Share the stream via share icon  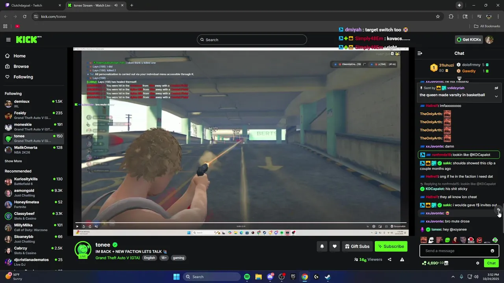389,259
